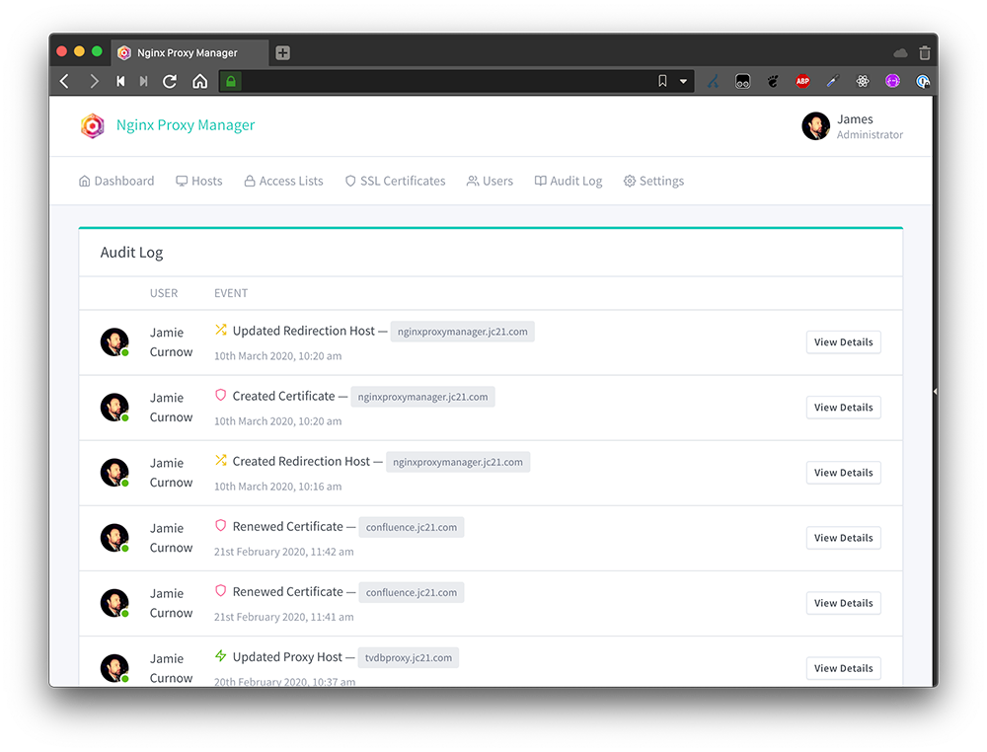The height and width of the screenshot is (752, 987).
Task: Click the Nginx Proxy Manager logo
Action: 92,126
